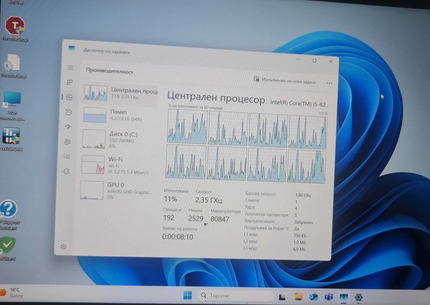Click the Task Manager icon on taskbar

click(x=344, y=297)
